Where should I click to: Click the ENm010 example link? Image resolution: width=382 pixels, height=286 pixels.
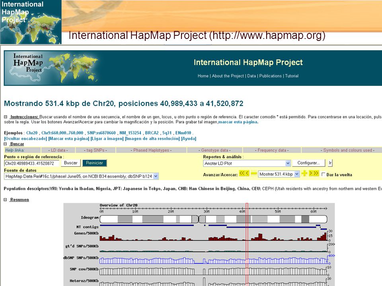(x=183, y=133)
